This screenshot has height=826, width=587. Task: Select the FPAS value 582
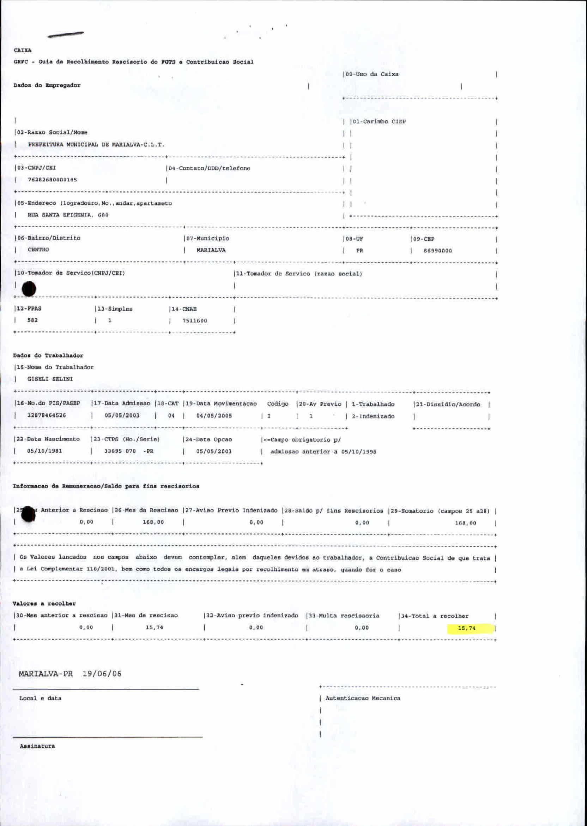[32, 320]
